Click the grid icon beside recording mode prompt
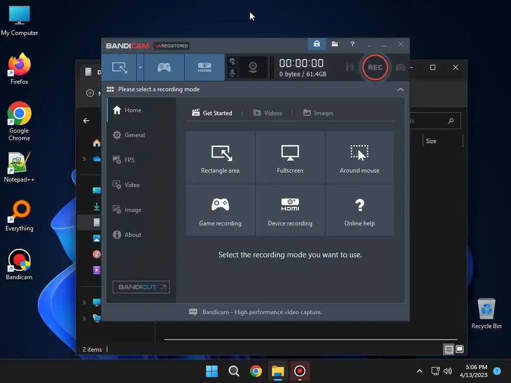Image resolution: width=511 pixels, height=383 pixels. pos(110,89)
